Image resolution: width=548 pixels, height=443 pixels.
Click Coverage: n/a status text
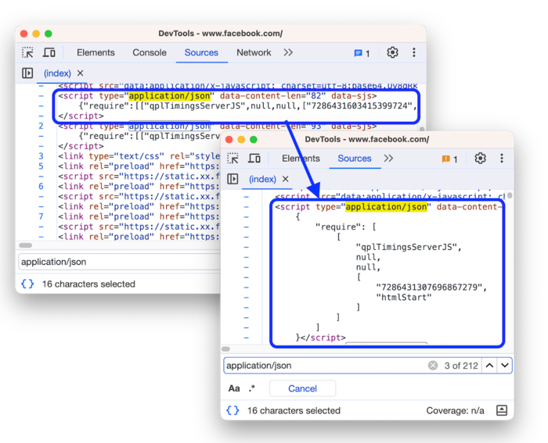(x=455, y=410)
